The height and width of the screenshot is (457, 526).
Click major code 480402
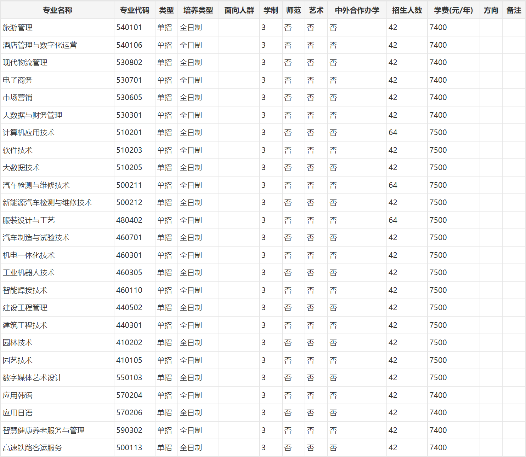[129, 220]
